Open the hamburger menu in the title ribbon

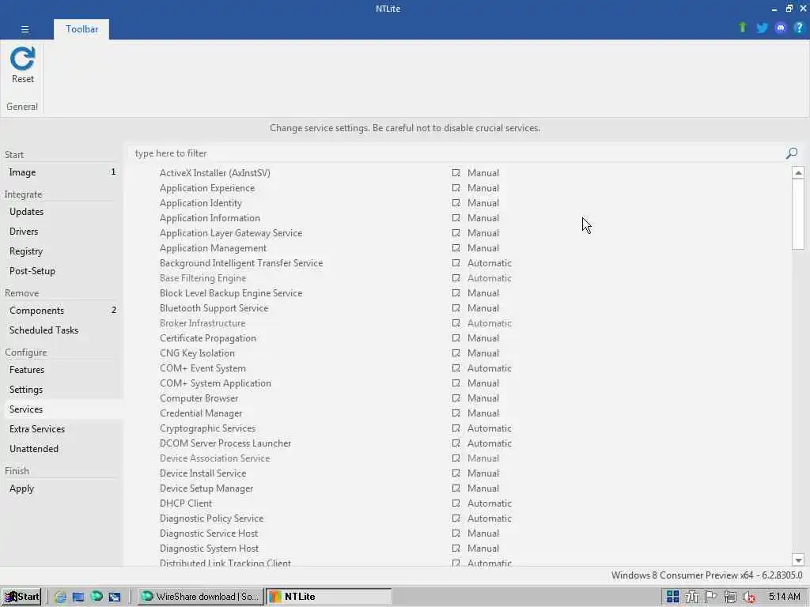25,29
